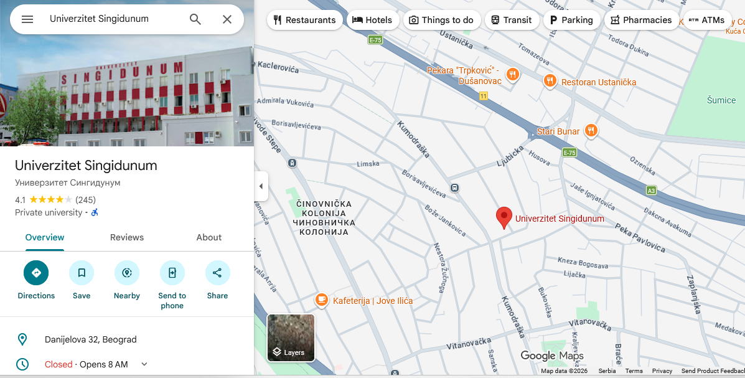
Task: Filter map by Restaurants
Action: coord(304,20)
